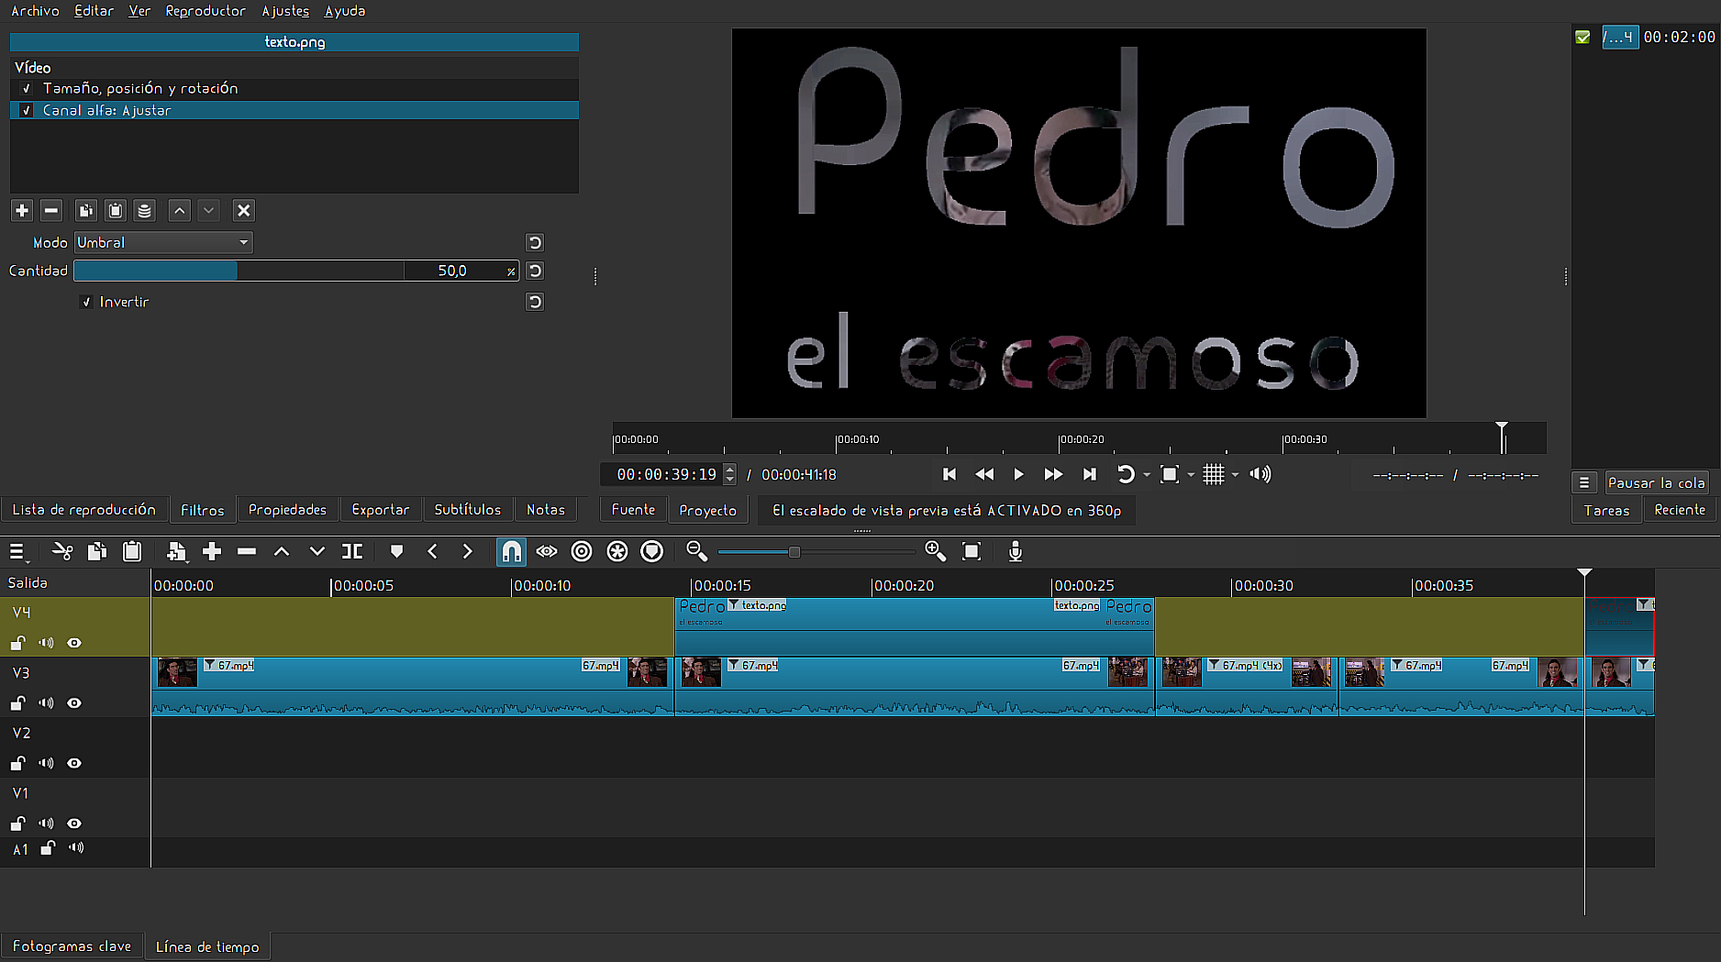
Task: Click the timeline zoom out magnifier
Action: pos(696,551)
